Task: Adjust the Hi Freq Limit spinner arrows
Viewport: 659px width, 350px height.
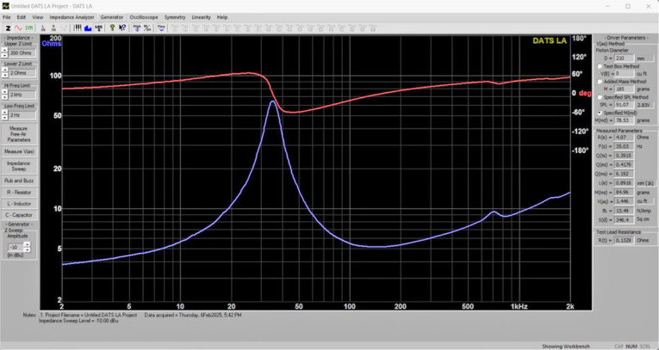Action: (x=4, y=95)
